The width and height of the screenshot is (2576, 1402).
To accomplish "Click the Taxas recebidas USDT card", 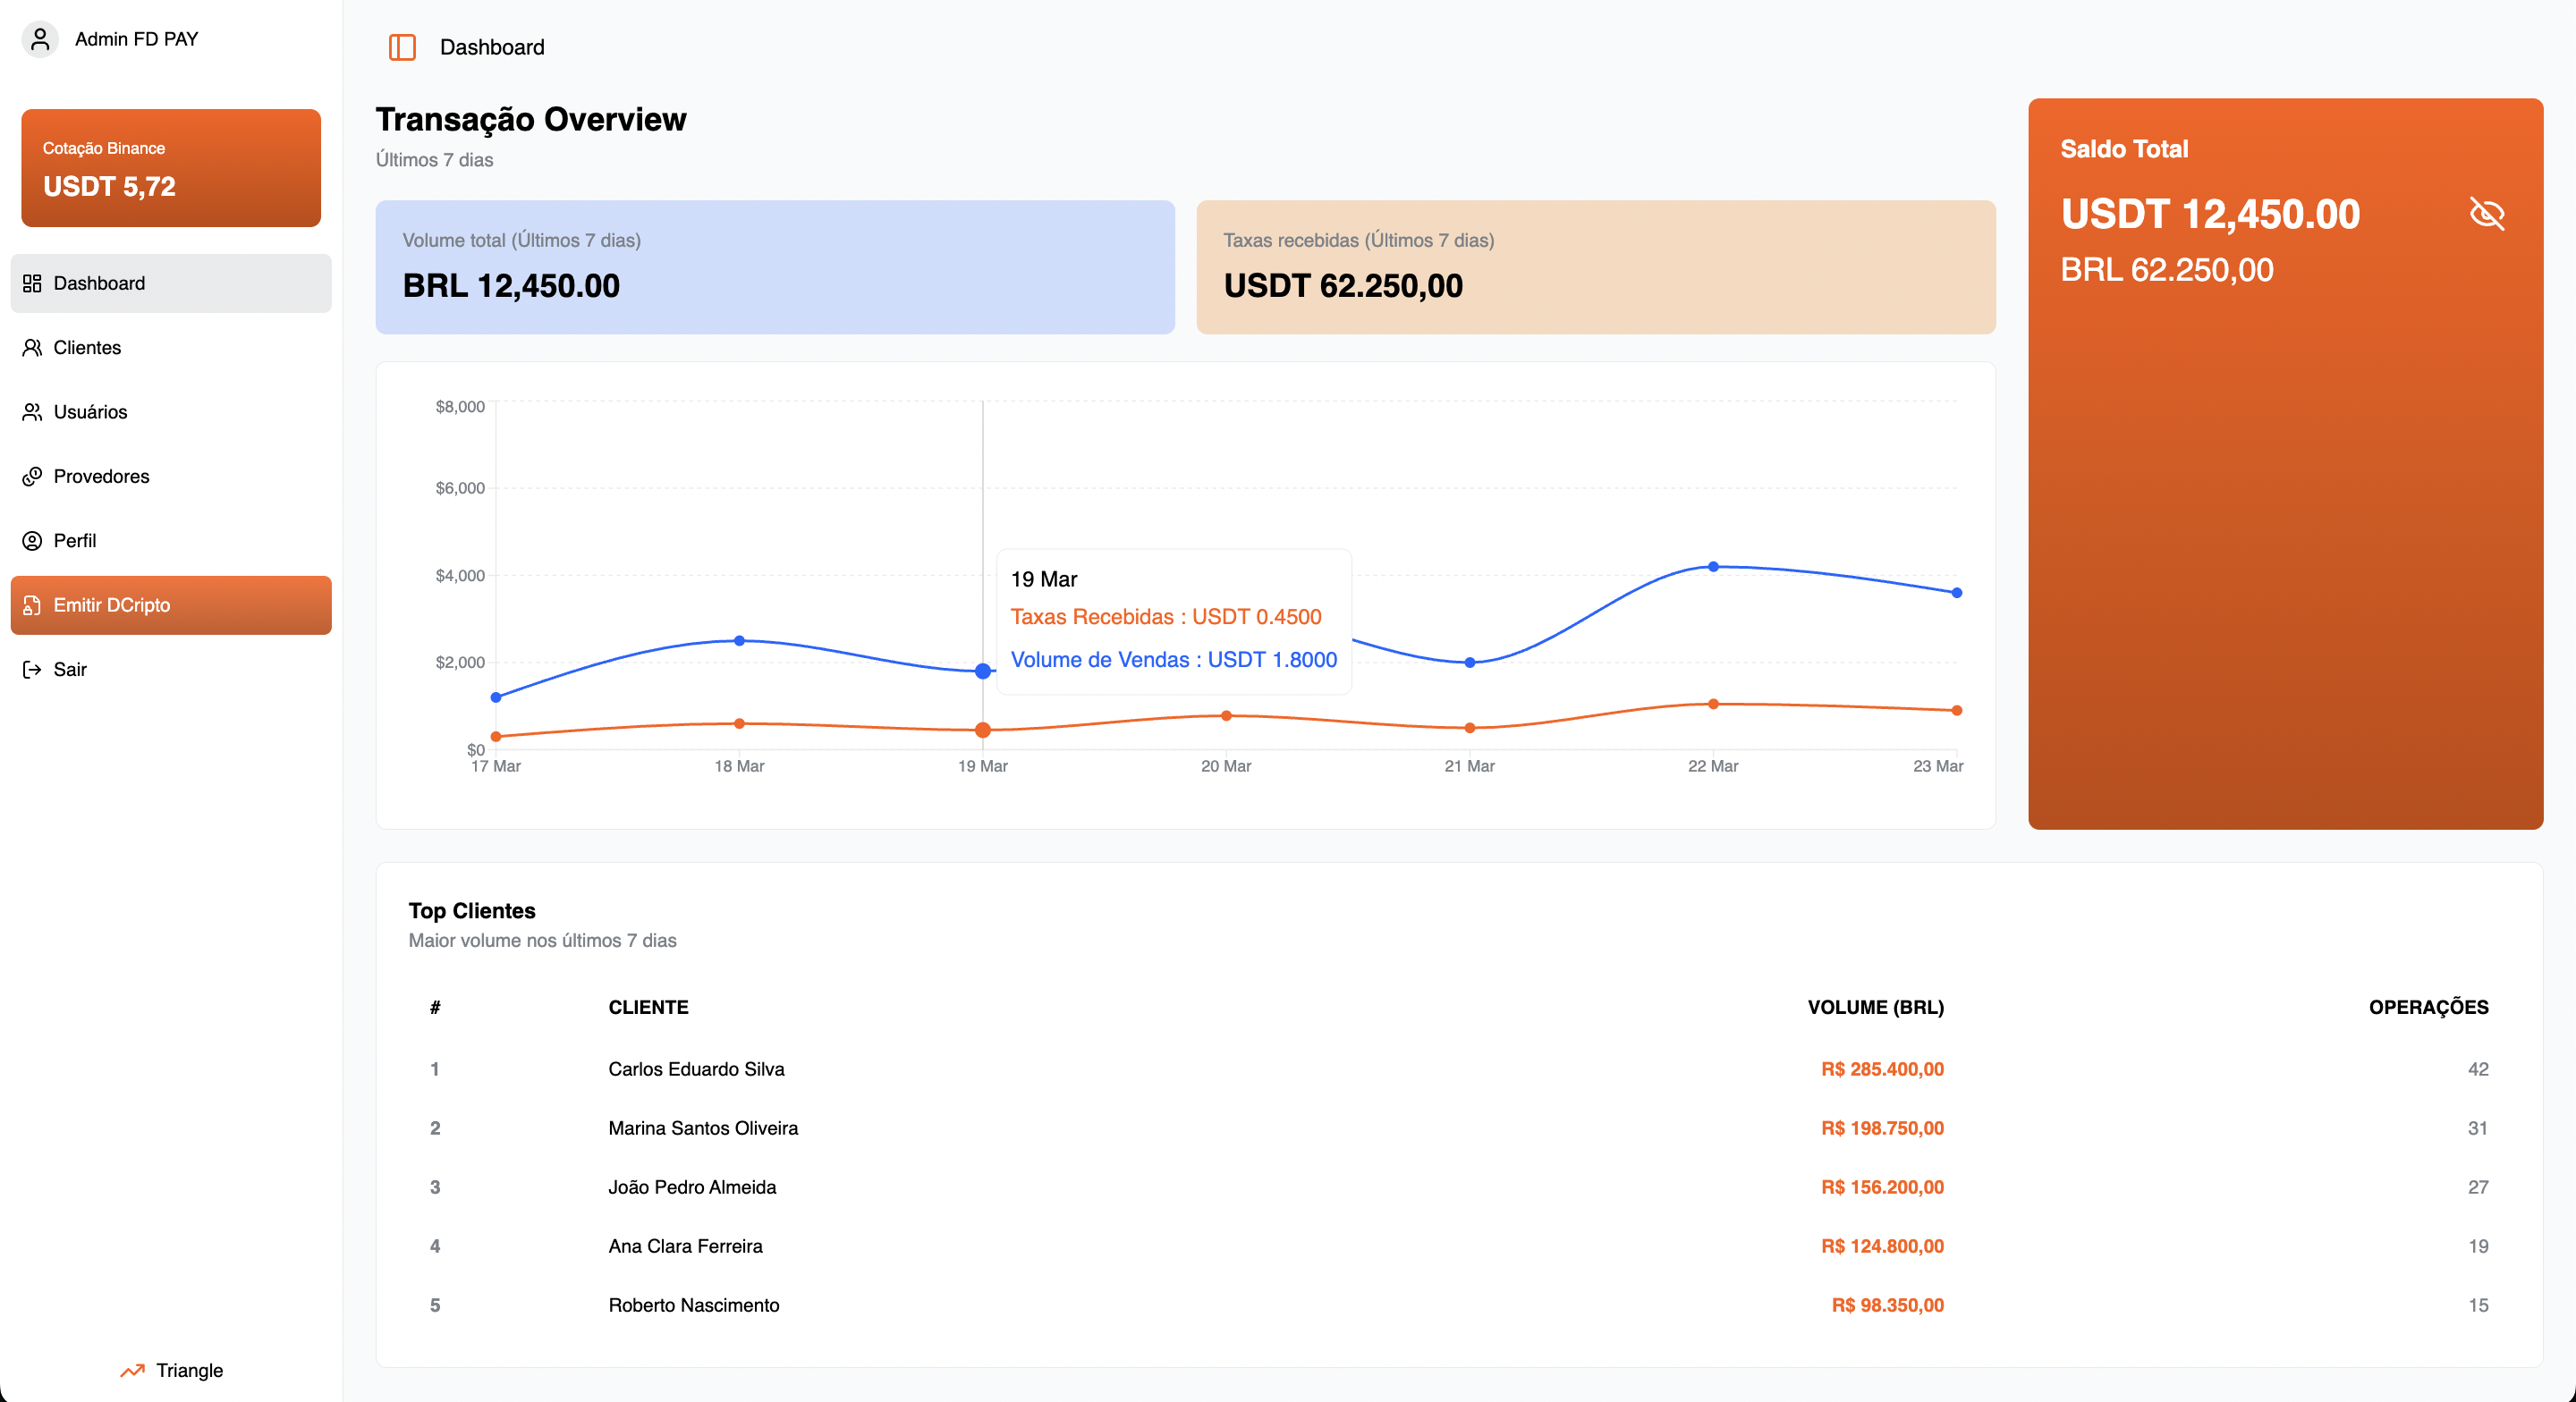I will [x=1595, y=267].
